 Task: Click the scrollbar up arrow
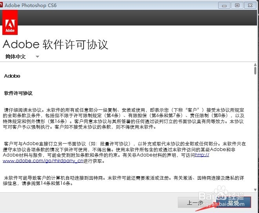(x=255, y=64)
